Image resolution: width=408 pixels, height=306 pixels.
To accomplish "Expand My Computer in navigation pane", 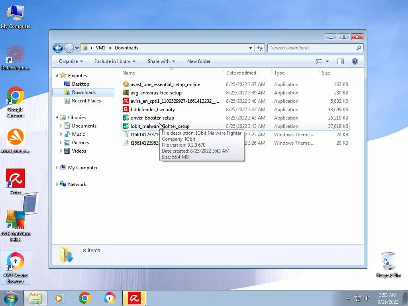I will pos(57,168).
